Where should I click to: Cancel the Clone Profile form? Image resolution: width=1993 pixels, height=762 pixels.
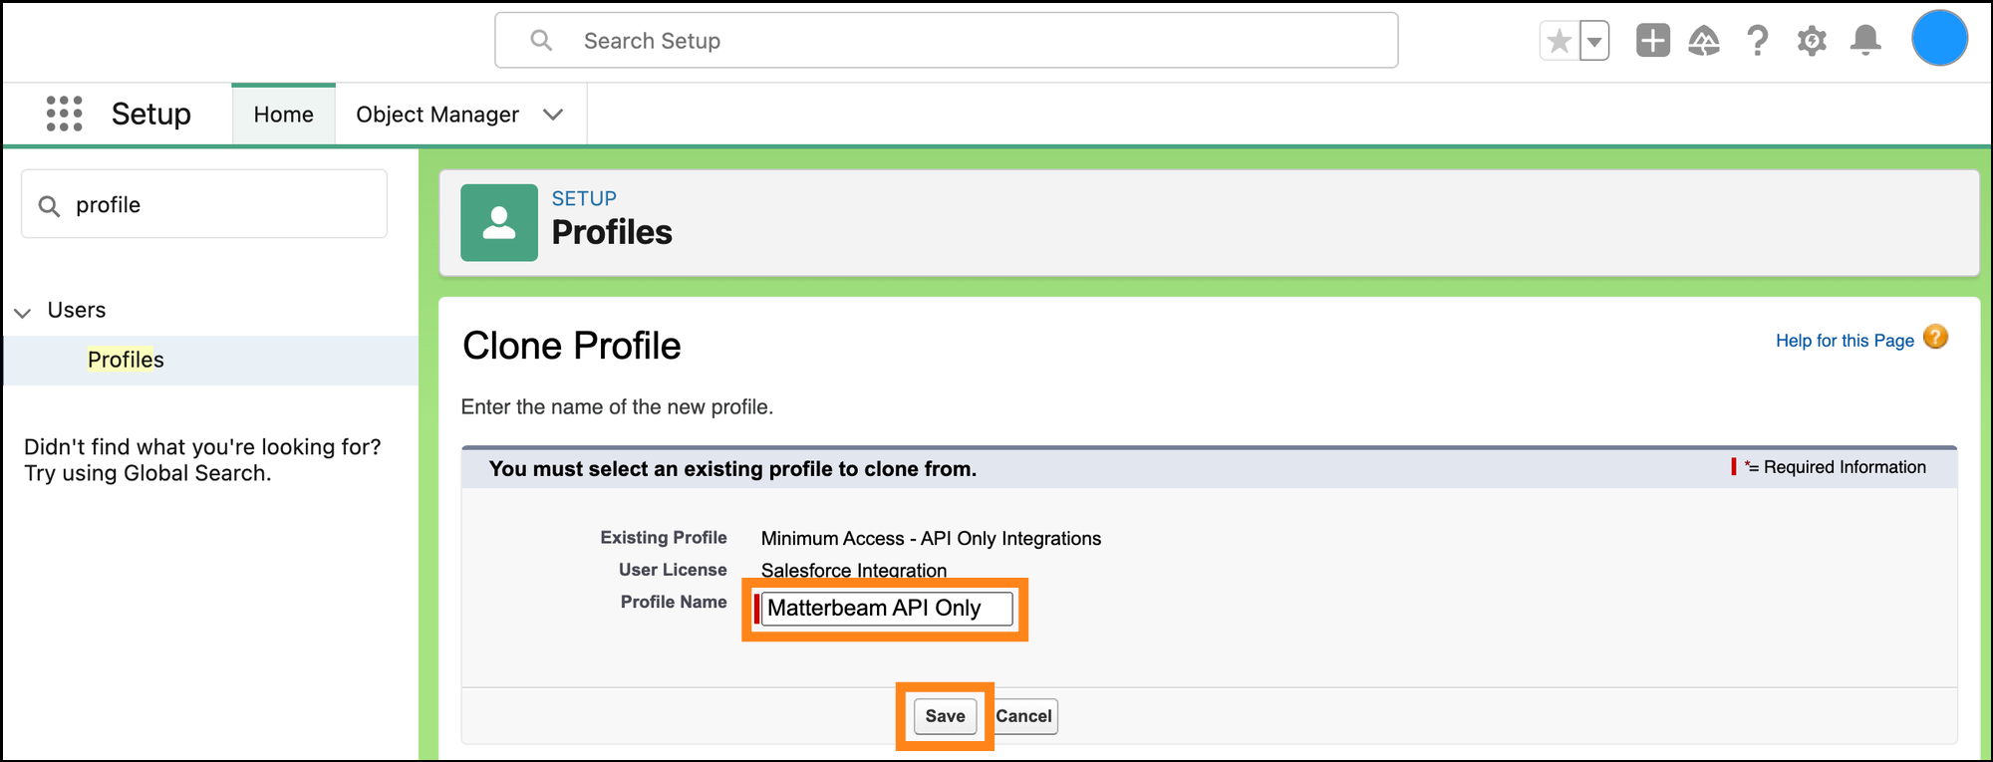coord(1024,716)
